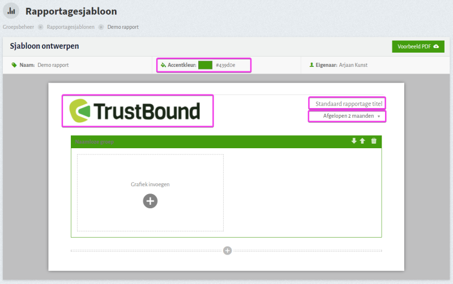This screenshot has height=284, width=453.
Task: Click the Grafiek invoegen plus button
Action: (150, 201)
